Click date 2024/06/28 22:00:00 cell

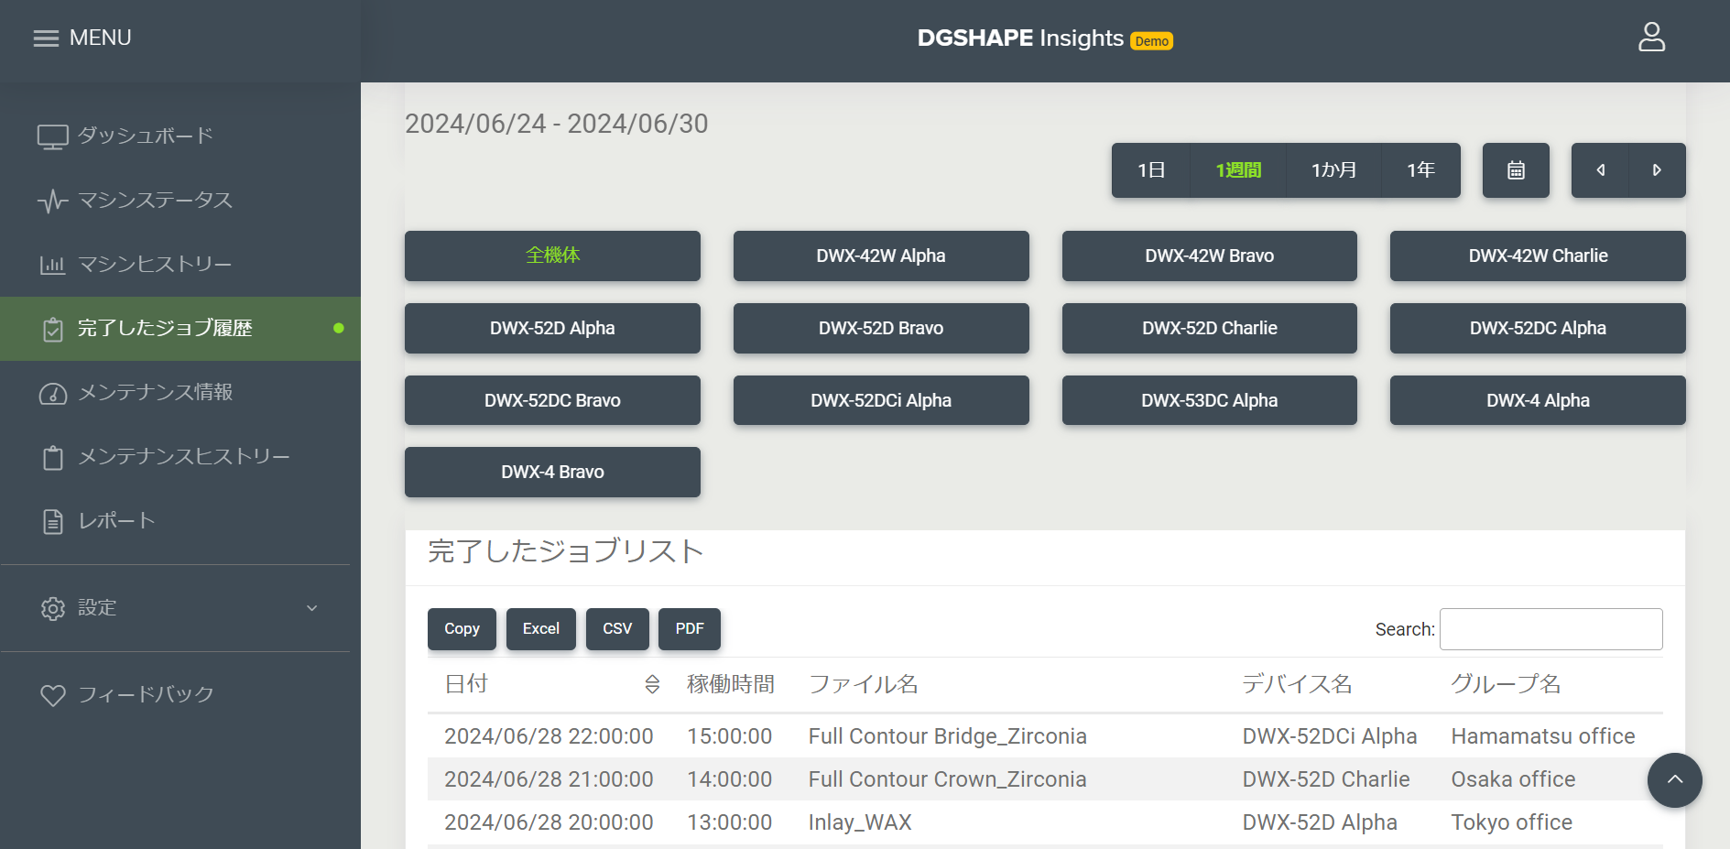[549, 736]
